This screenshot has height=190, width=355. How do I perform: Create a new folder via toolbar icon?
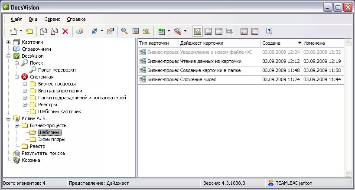tap(29, 31)
